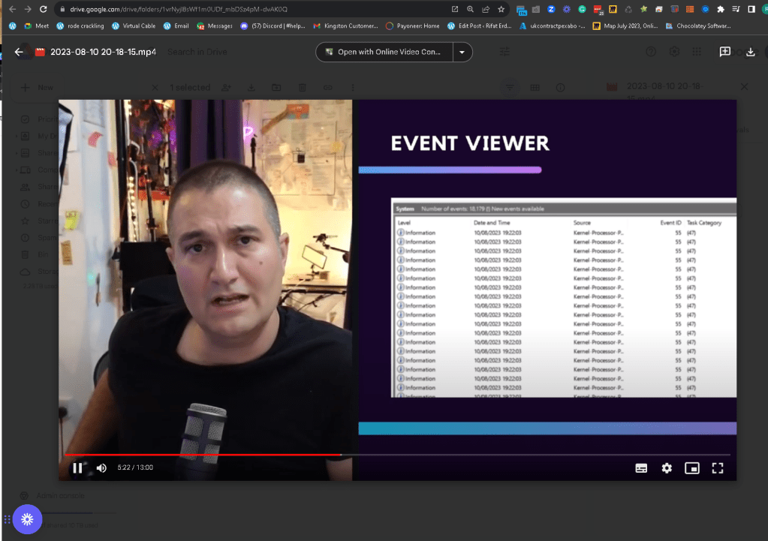Click dimmed Drive copy-link icon in selection toolbar
This screenshot has width=768, height=541.
tap(327, 88)
